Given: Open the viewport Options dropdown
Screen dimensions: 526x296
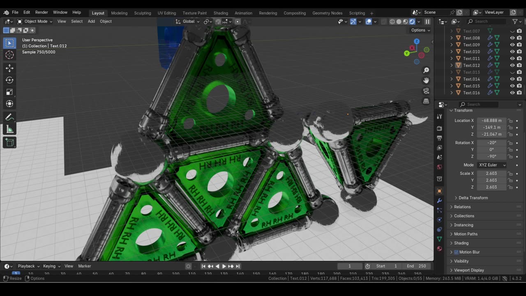Looking at the screenshot, I should pos(420,30).
